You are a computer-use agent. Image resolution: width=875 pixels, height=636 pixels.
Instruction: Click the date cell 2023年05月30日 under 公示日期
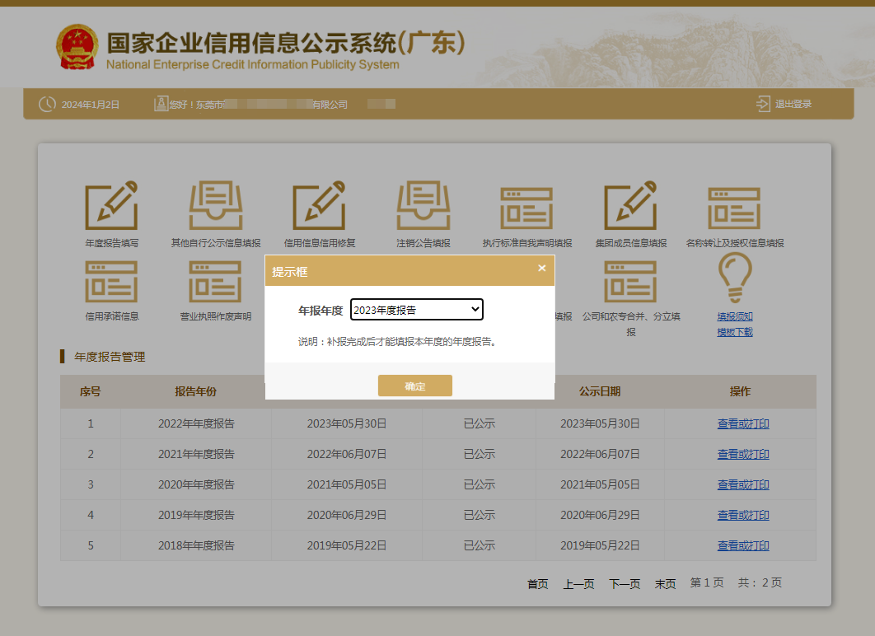[x=600, y=424]
